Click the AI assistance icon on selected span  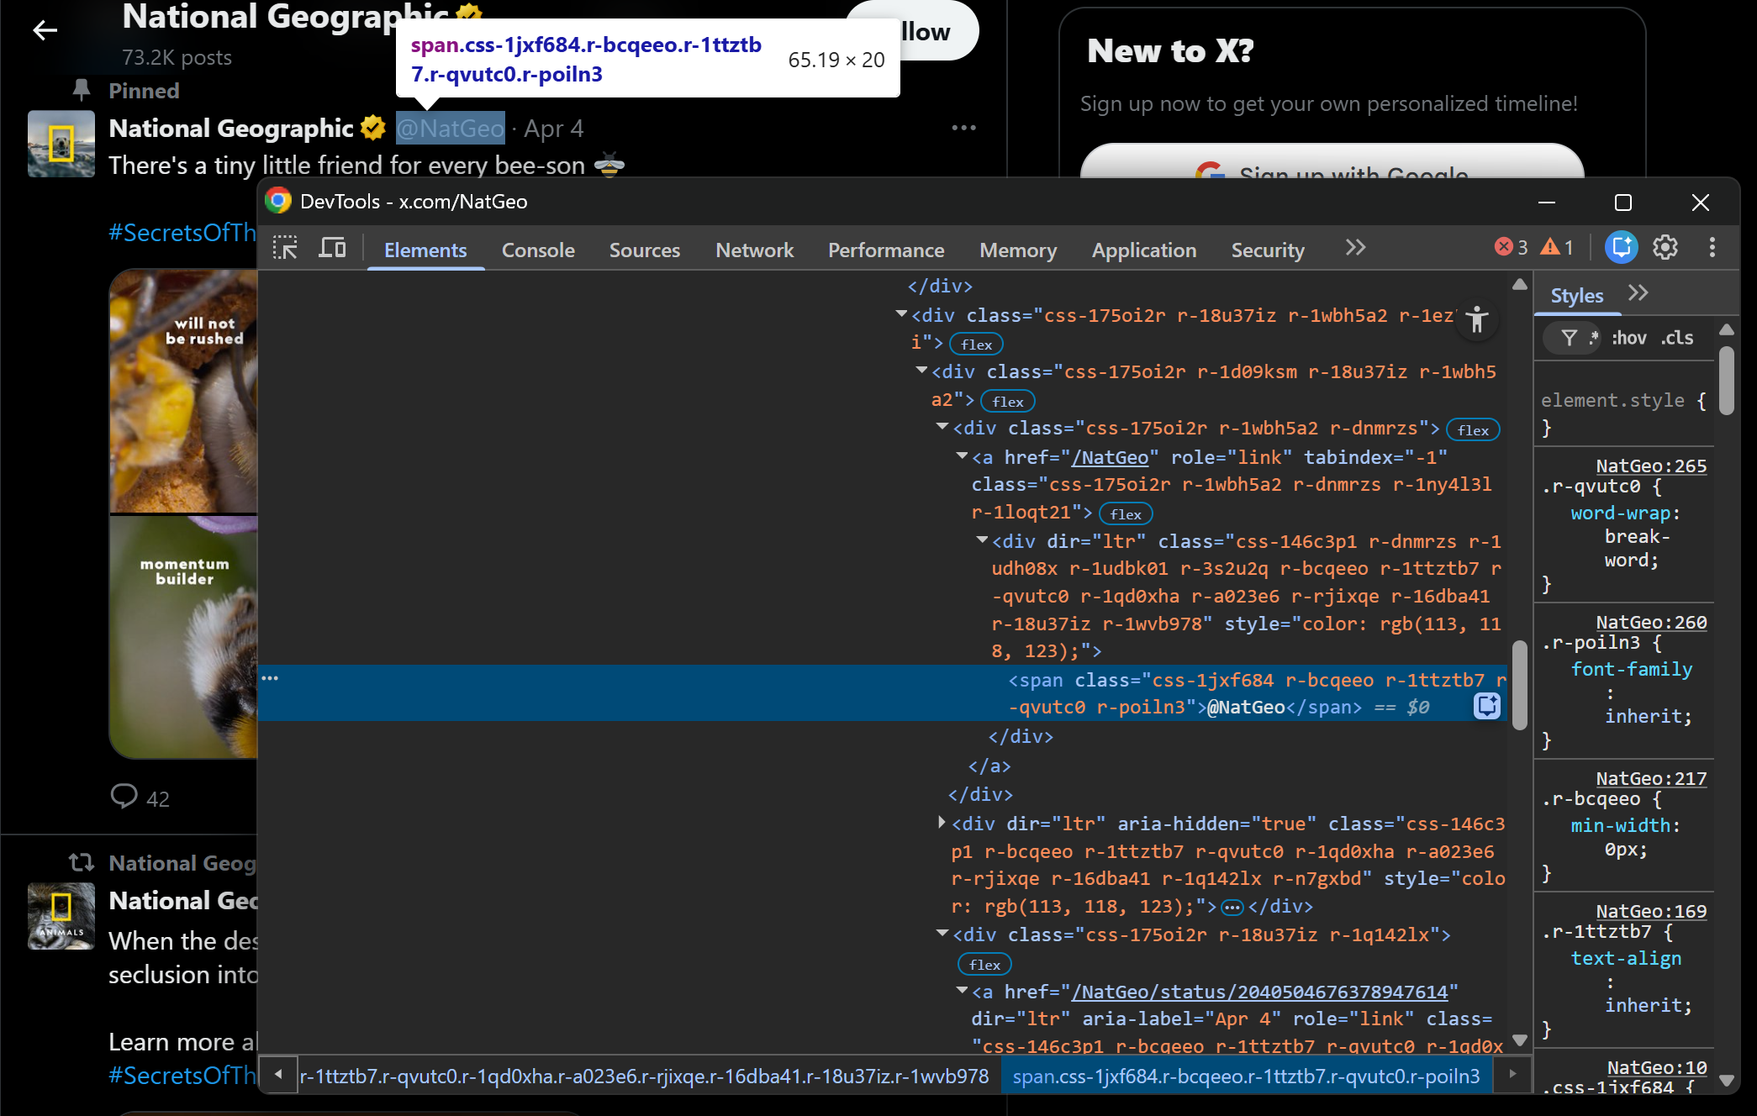click(1486, 706)
